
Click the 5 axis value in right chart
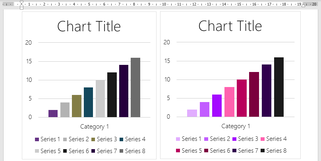point(168,98)
